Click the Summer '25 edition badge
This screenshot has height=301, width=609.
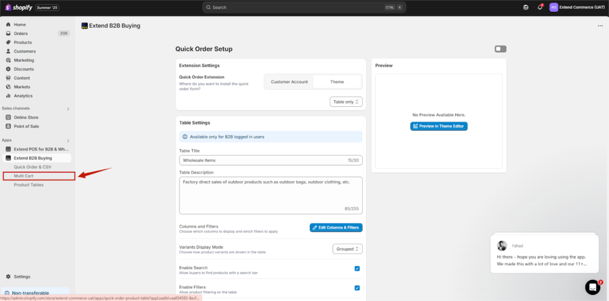pyautogui.click(x=46, y=7)
